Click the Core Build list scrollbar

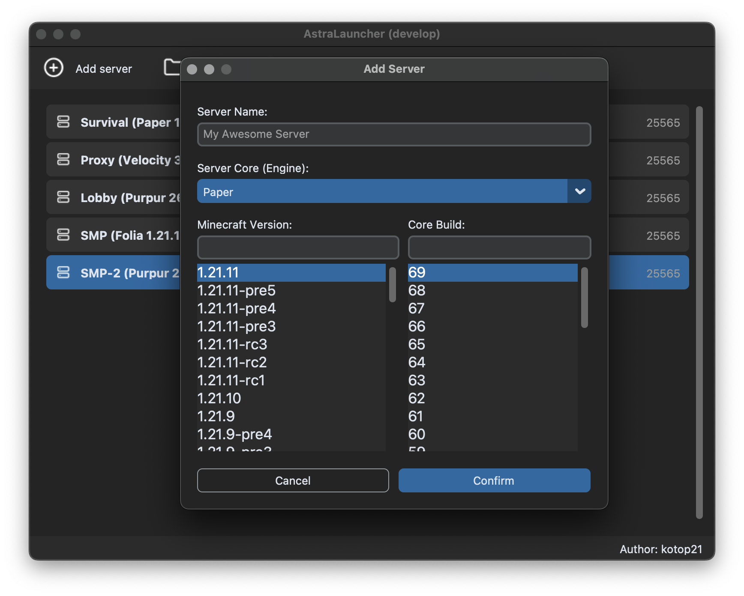tap(584, 298)
